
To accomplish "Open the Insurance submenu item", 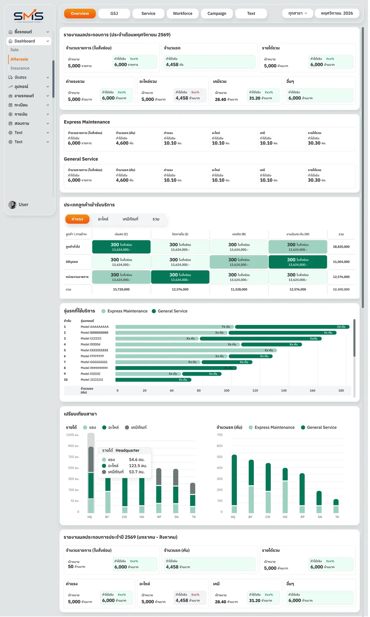I will [20, 68].
